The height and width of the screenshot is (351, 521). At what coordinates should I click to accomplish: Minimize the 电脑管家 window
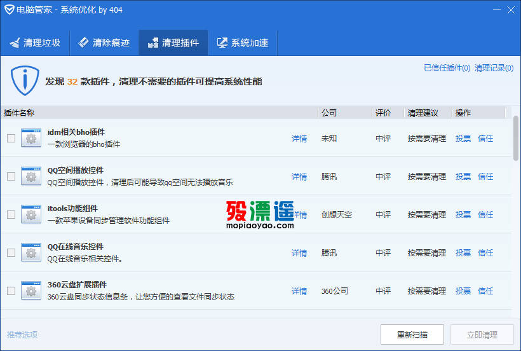497,10
